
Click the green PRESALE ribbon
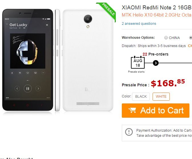click(x=108, y=11)
